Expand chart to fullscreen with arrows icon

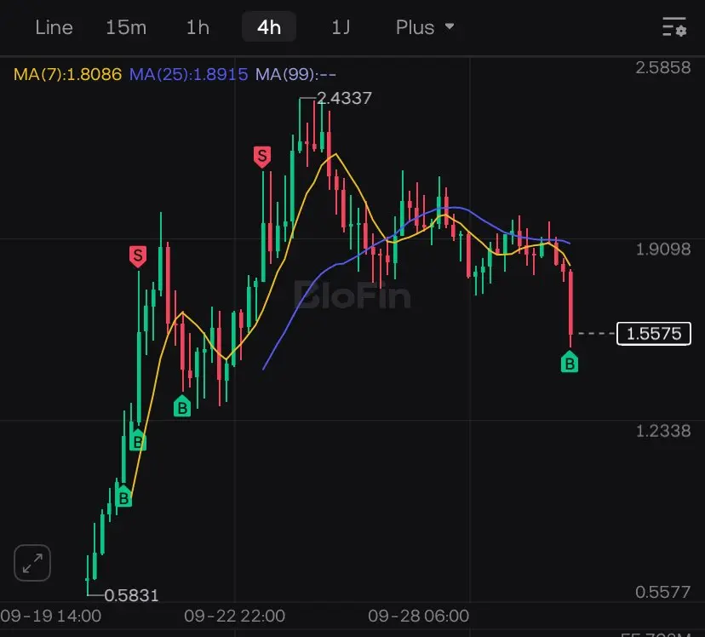pyautogui.click(x=32, y=563)
